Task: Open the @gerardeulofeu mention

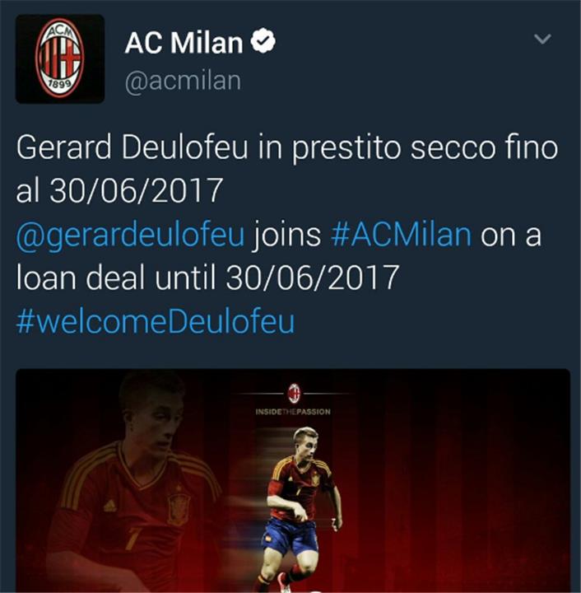Action: [x=131, y=236]
